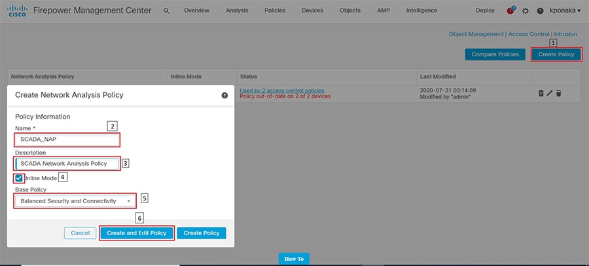
Task: Open the Objects menu
Action: tap(349, 10)
